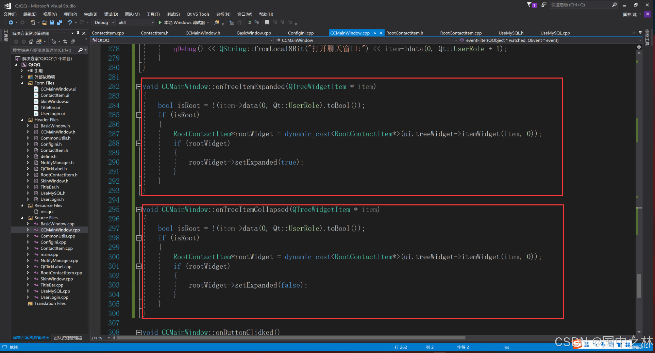Open the x64 platform dropdown

pos(136,22)
